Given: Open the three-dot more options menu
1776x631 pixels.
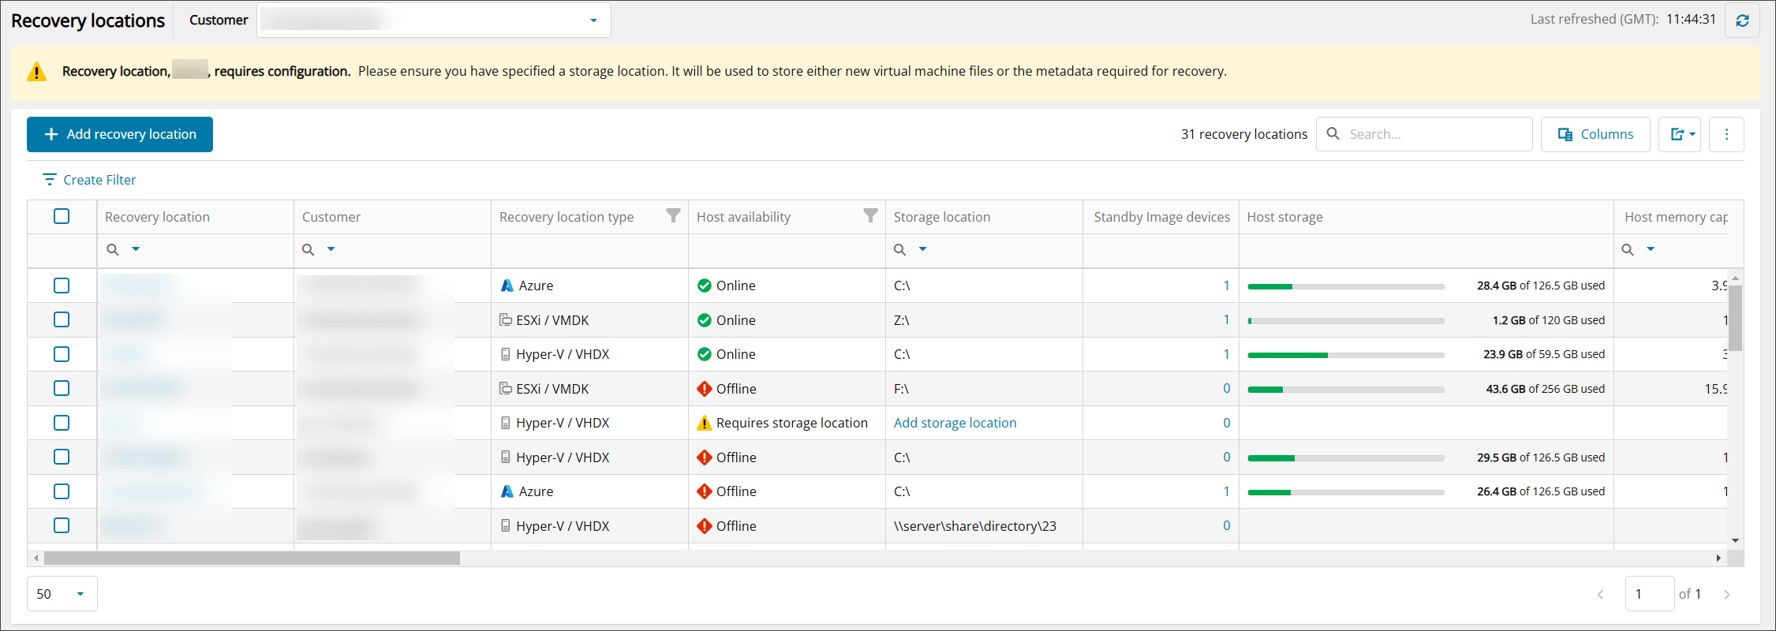Looking at the screenshot, I should tap(1726, 134).
